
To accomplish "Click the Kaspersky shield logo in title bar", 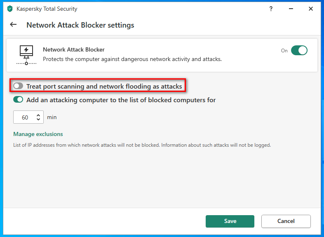I will click(x=10, y=9).
